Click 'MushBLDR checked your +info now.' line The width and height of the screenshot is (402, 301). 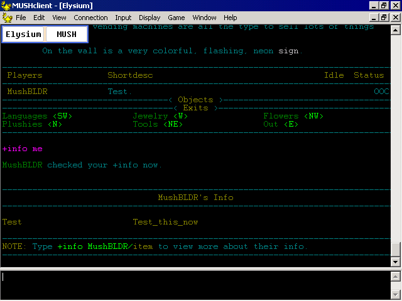point(82,165)
